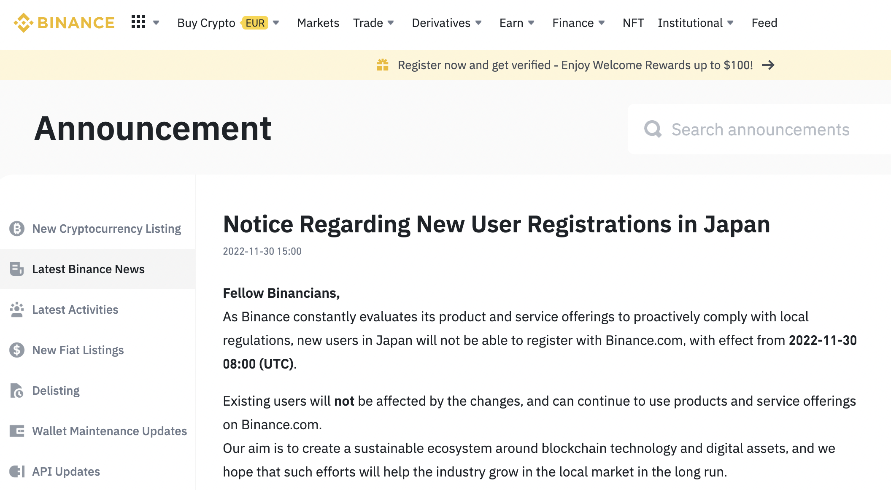Click the dollar icon beside New Fiat Listings
The width and height of the screenshot is (891, 490).
17,350
